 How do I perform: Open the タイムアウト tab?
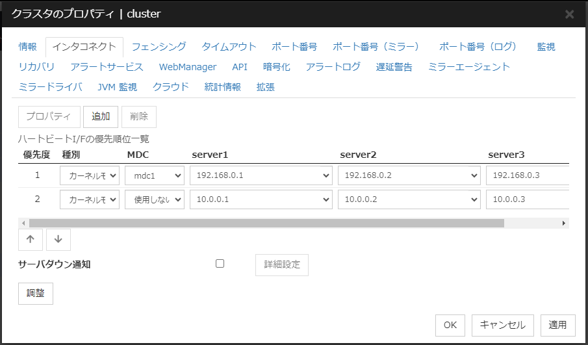(x=229, y=47)
